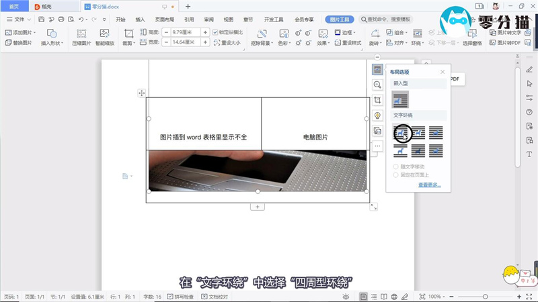Close the 布局选项 layout options popup

442,72
